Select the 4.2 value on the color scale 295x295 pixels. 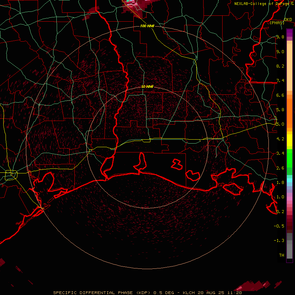[280, 139]
